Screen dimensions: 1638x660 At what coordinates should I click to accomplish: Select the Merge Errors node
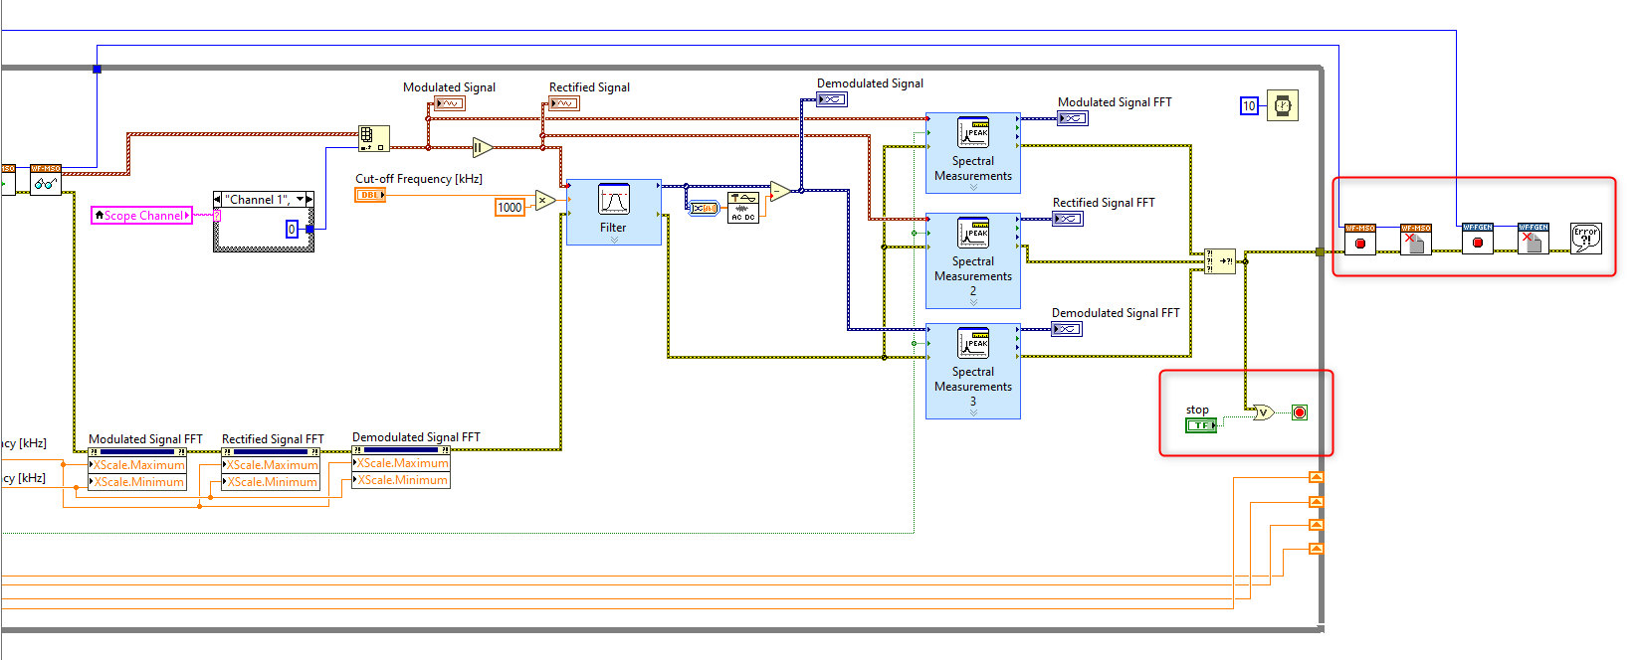pyautogui.click(x=1219, y=261)
